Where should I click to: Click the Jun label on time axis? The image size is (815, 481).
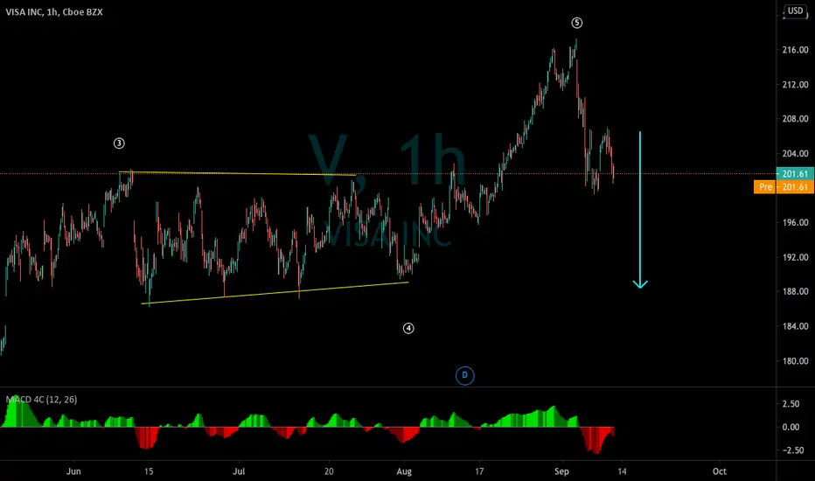tap(73, 471)
